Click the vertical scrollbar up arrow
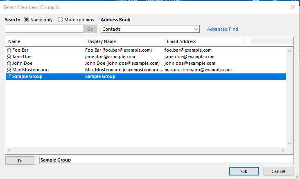This screenshot has height=180, width=300. point(289,51)
